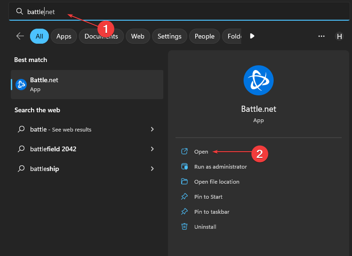Choose Uninstall
Image resolution: width=352 pixels, height=256 pixels.
205,227
